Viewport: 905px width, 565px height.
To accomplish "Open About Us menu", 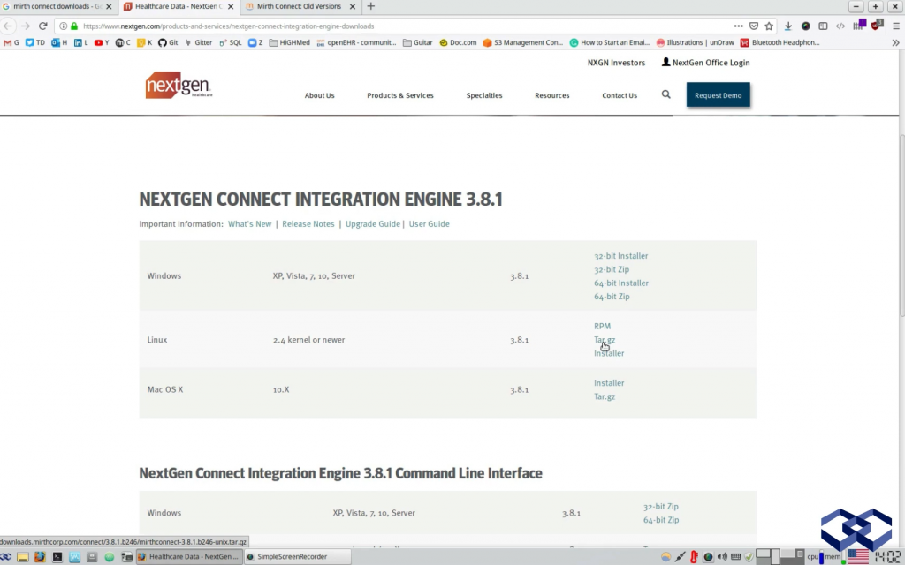I will click(x=319, y=95).
